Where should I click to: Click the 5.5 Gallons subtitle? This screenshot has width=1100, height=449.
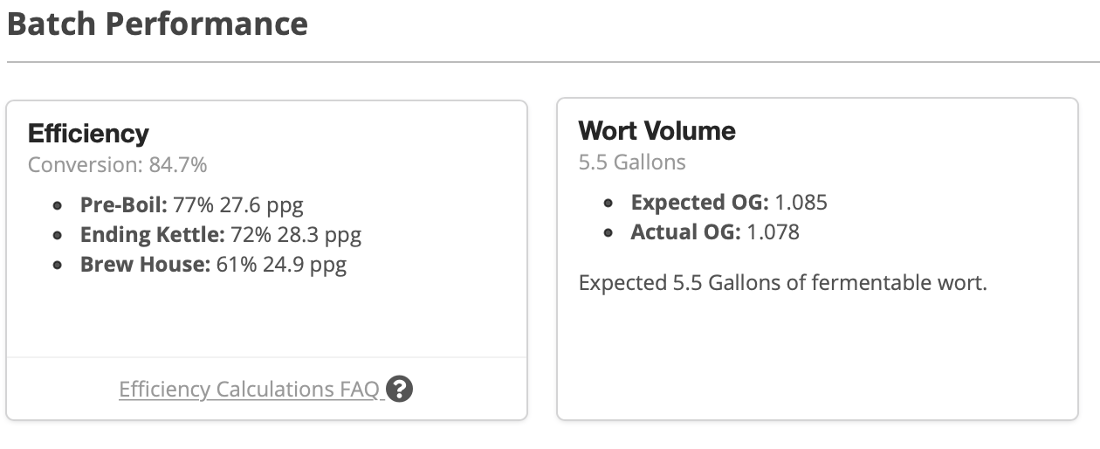[632, 162]
